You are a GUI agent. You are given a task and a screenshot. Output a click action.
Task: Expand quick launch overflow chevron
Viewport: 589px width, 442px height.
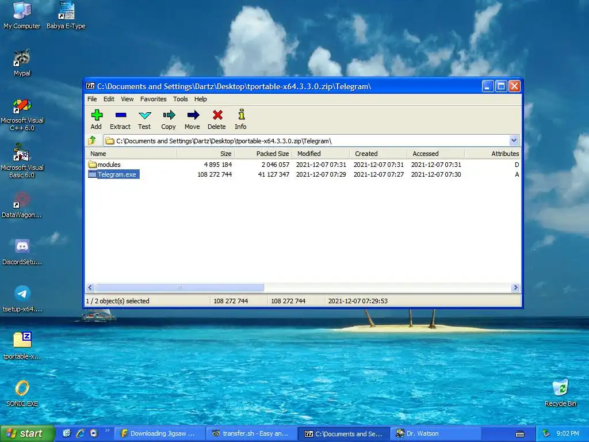pos(107,430)
